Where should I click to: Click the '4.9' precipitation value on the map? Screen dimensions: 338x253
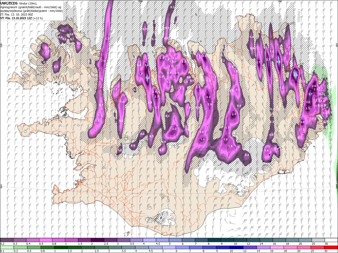point(278,62)
